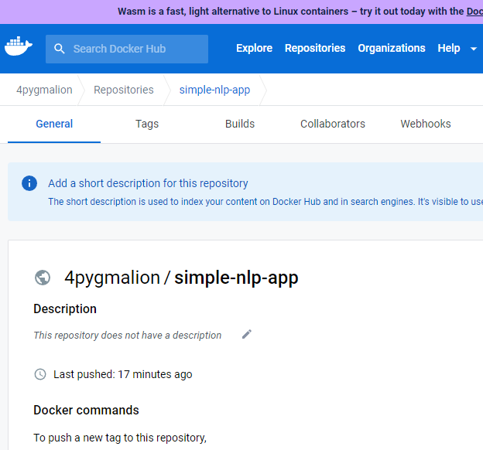Click the 'Docker commands' heading

click(86, 411)
